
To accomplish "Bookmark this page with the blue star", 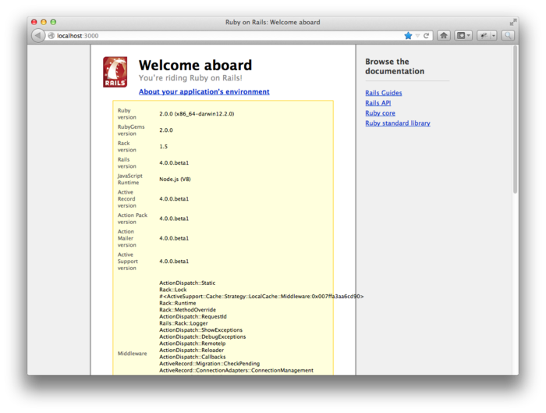I will [408, 36].
